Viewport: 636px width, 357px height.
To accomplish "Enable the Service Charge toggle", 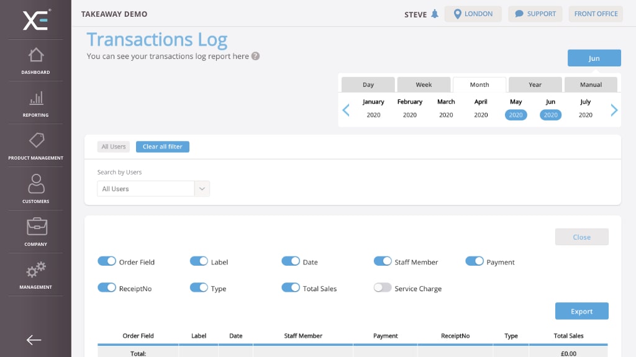I will click(x=383, y=288).
